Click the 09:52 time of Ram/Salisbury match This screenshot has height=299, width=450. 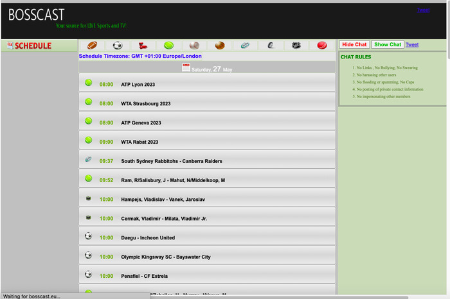(106, 180)
